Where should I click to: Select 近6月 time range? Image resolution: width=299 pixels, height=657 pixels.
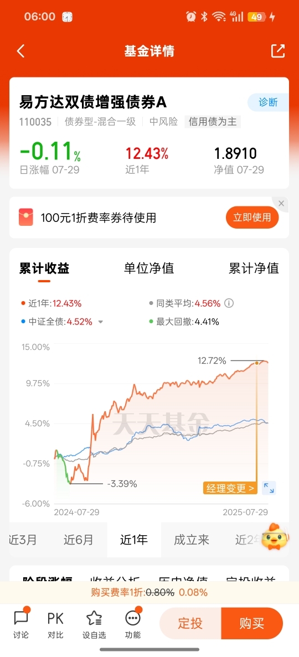point(79,540)
